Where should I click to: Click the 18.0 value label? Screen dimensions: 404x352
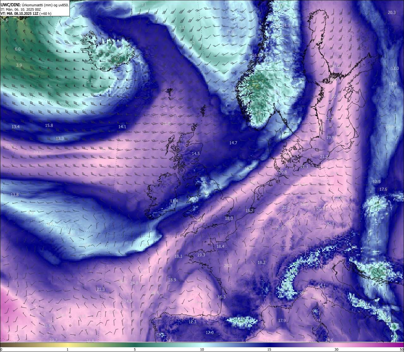tap(229, 218)
